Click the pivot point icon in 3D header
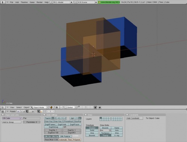Viewport: 187px width, 142px height. [x=57, y=107]
